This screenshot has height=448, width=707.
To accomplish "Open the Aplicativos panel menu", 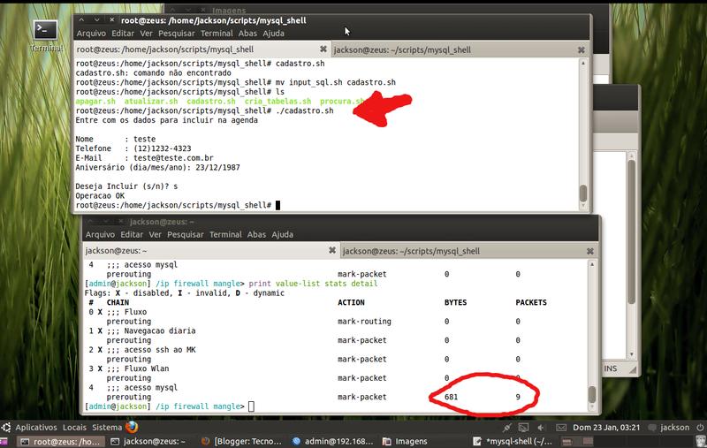I will pyautogui.click(x=35, y=428).
